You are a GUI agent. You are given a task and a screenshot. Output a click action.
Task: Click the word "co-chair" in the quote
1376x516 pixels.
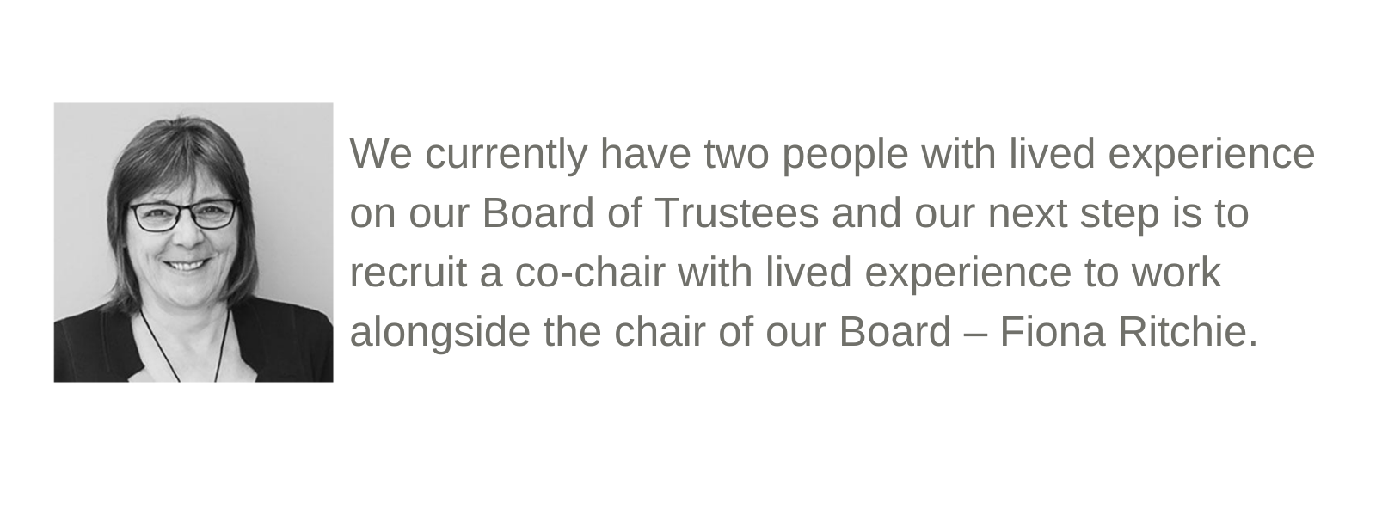[590, 272]
